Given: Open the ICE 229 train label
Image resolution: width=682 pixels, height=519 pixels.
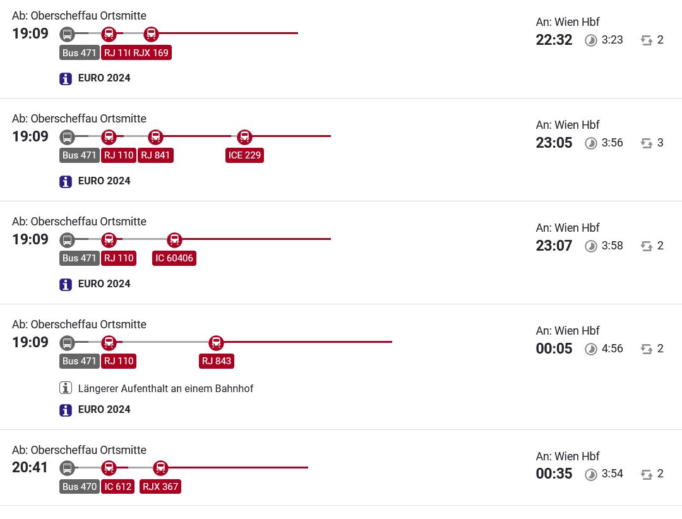Looking at the screenshot, I should [x=244, y=155].
